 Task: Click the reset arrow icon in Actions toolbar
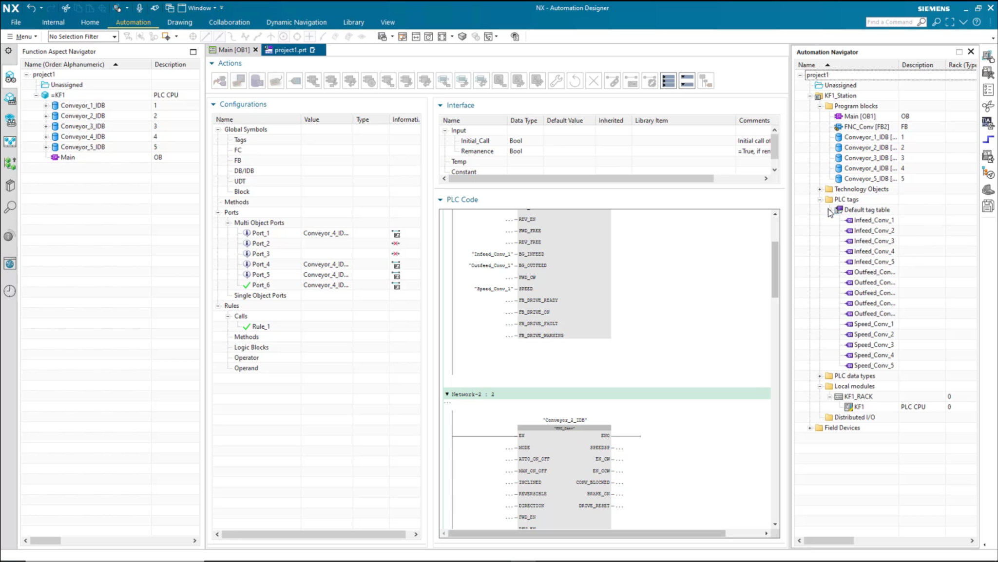(x=575, y=80)
